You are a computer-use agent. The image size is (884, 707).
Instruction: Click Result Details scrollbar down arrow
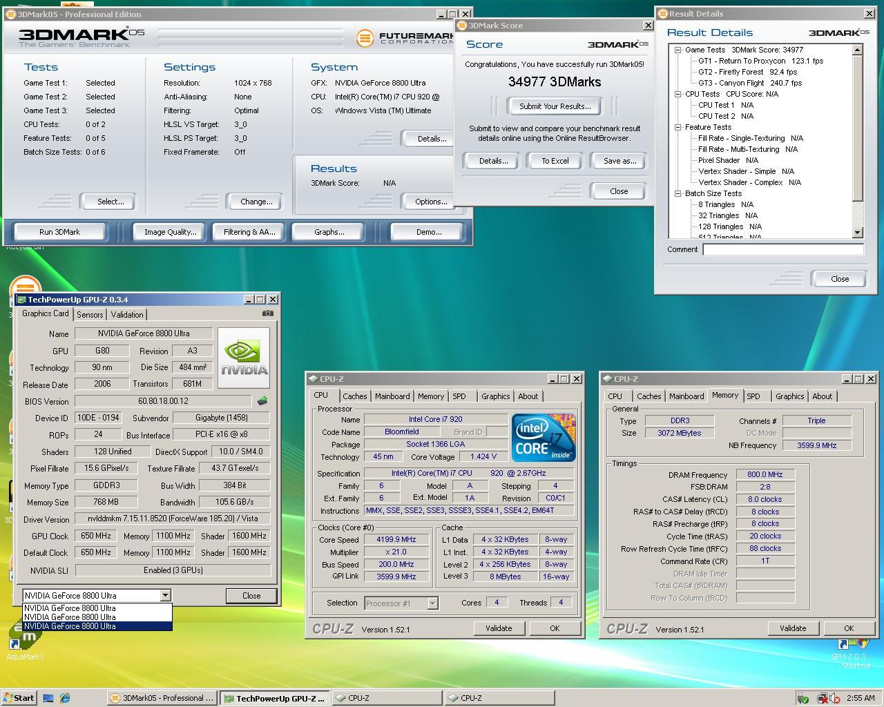858,233
